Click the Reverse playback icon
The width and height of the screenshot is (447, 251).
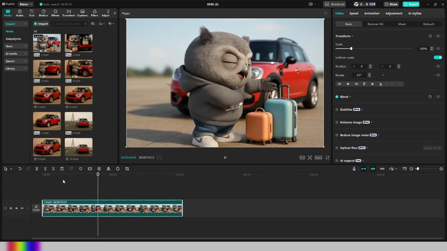click(99, 169)
